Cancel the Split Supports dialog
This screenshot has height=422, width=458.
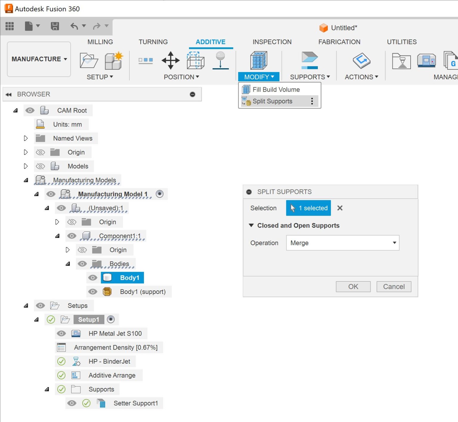click(x=394, y=286)
